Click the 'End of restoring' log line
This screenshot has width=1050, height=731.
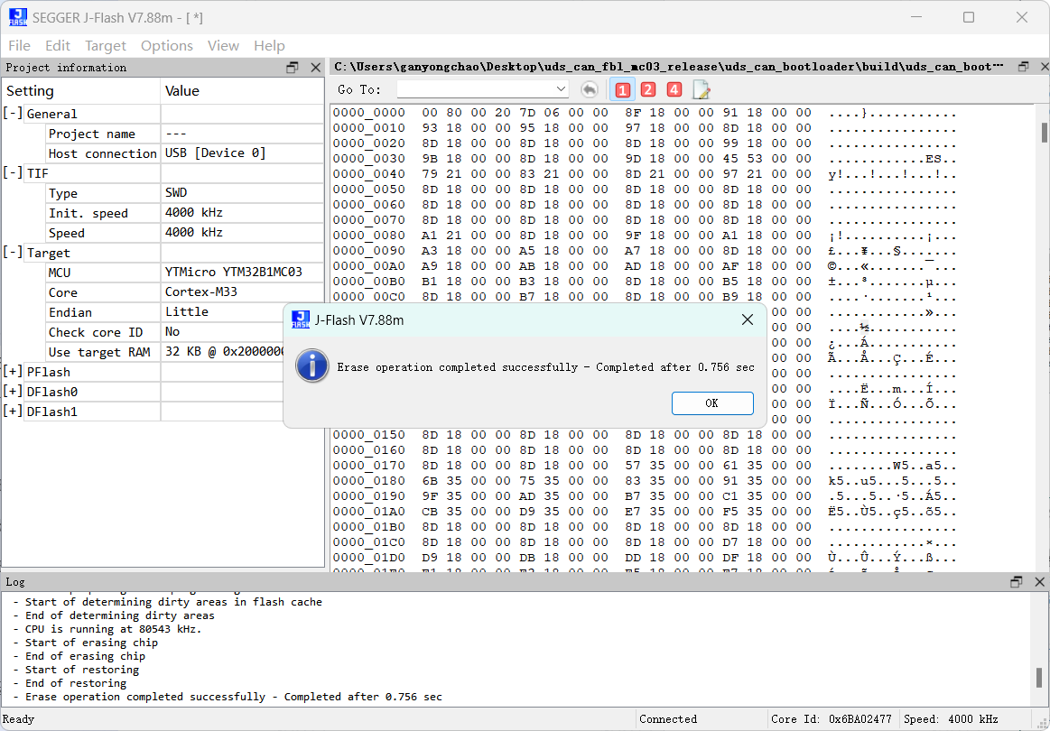coord(70,683)
